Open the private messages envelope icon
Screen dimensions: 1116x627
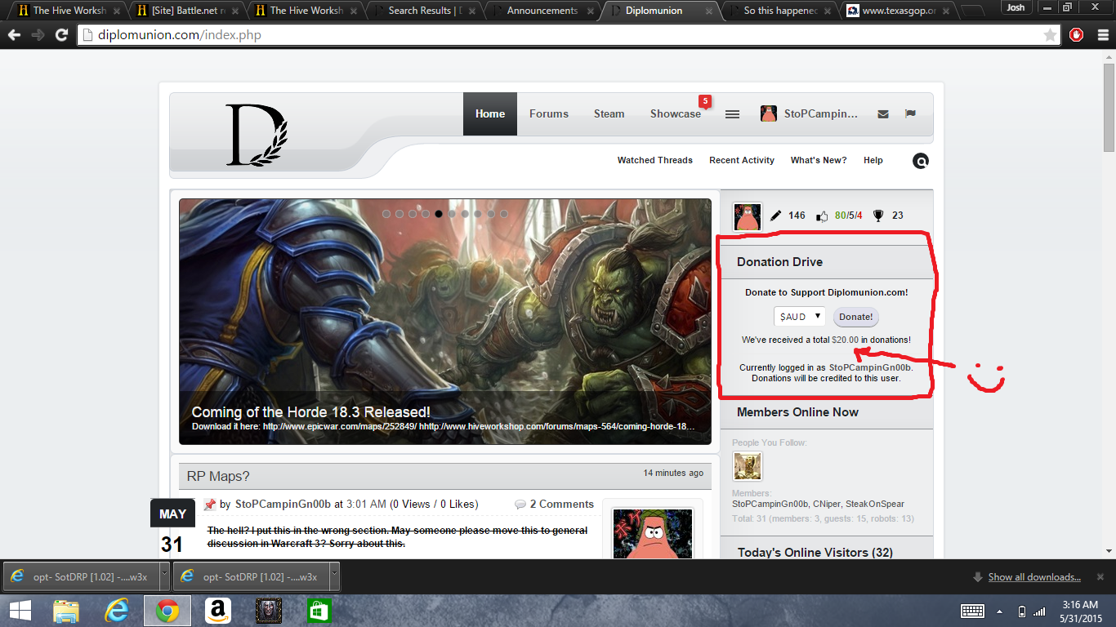(x=883, y=114)
